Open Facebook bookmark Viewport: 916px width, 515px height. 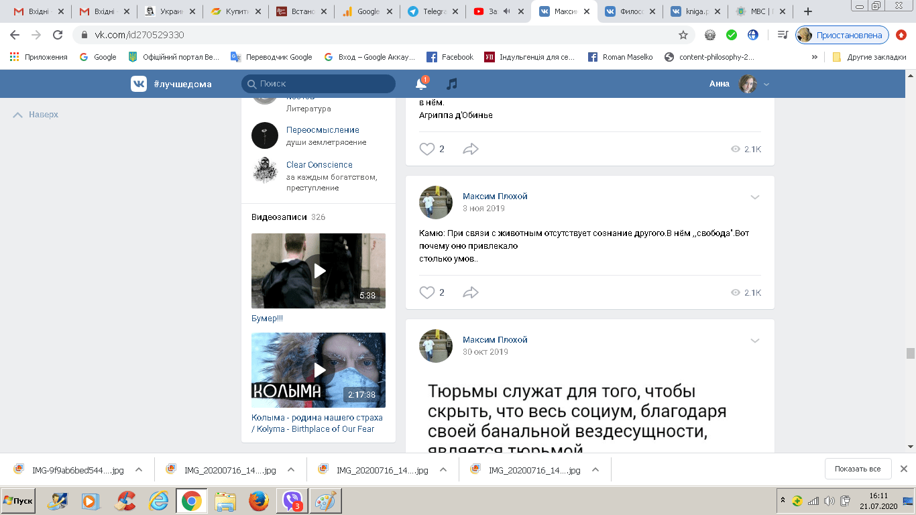coord(450,57)
